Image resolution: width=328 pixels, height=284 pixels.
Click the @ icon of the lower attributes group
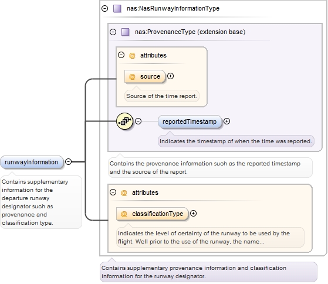point(124,192)
